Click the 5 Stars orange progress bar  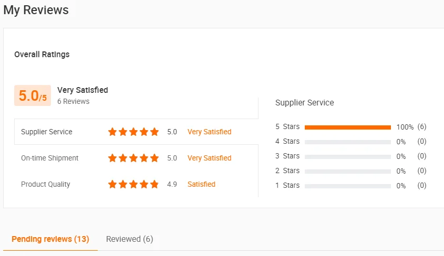[x=348, y=127]
